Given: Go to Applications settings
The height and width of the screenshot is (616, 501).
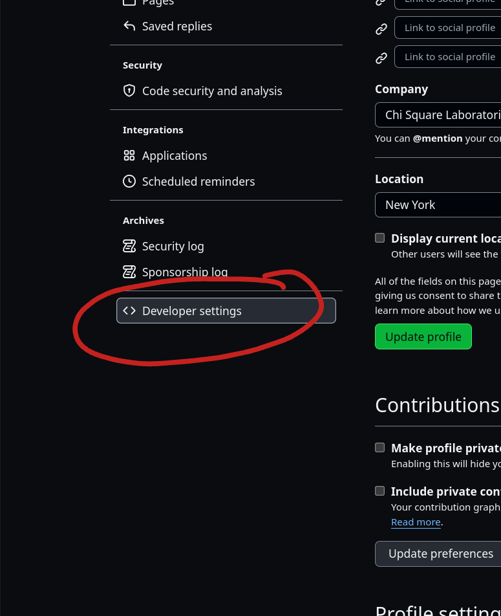Looking at the screenshot, I should pyautogui.click(x=175, y=155).
